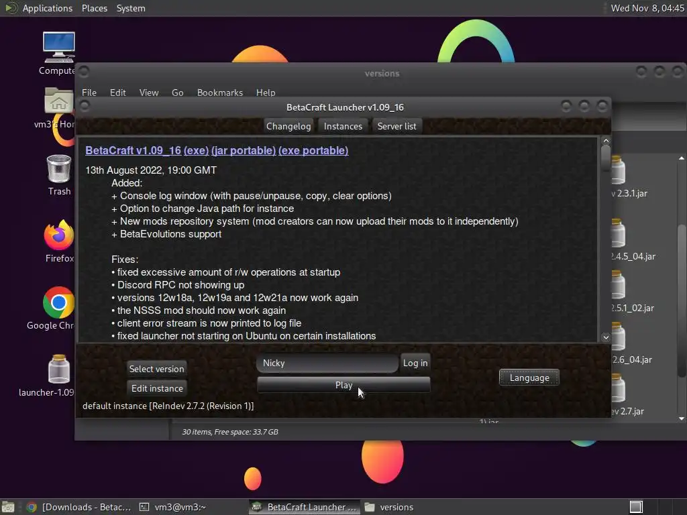
Task: Click the 30 items free space status text
Action: [x=230, y=432]
